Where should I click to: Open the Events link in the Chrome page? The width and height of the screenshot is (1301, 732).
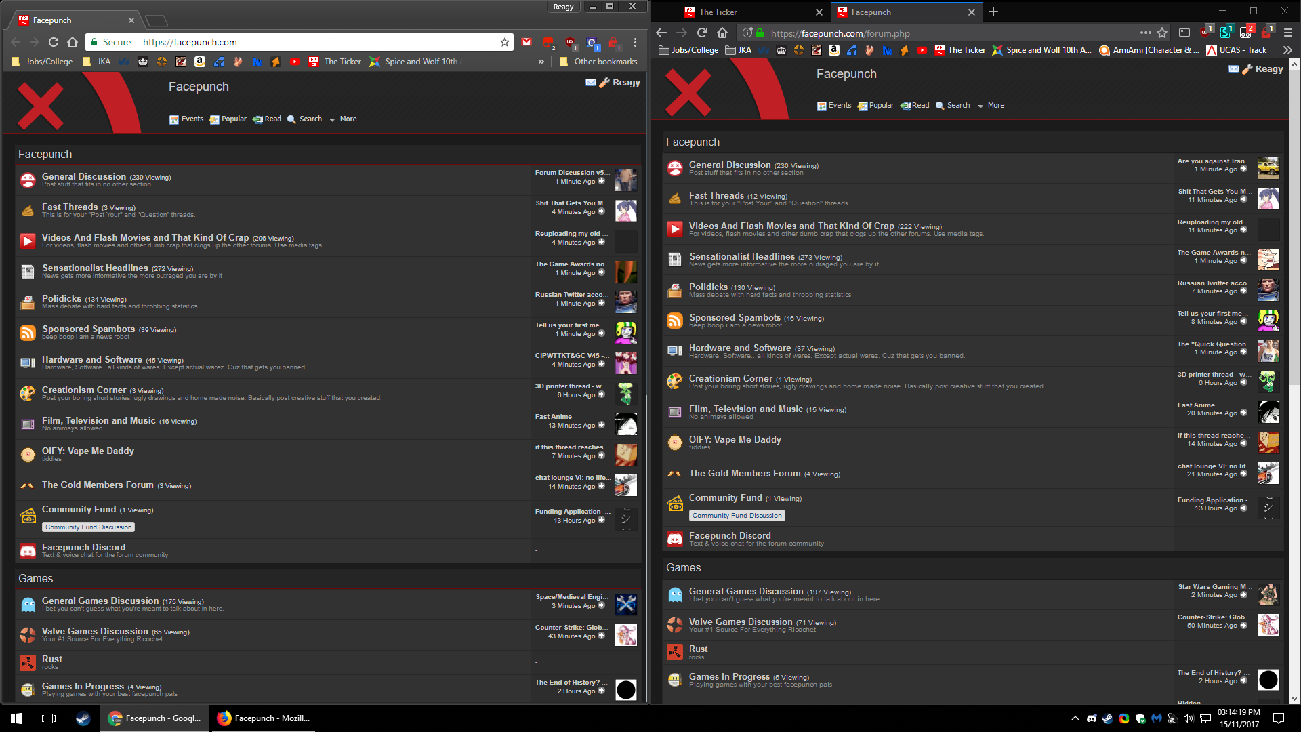coord(186,119)
